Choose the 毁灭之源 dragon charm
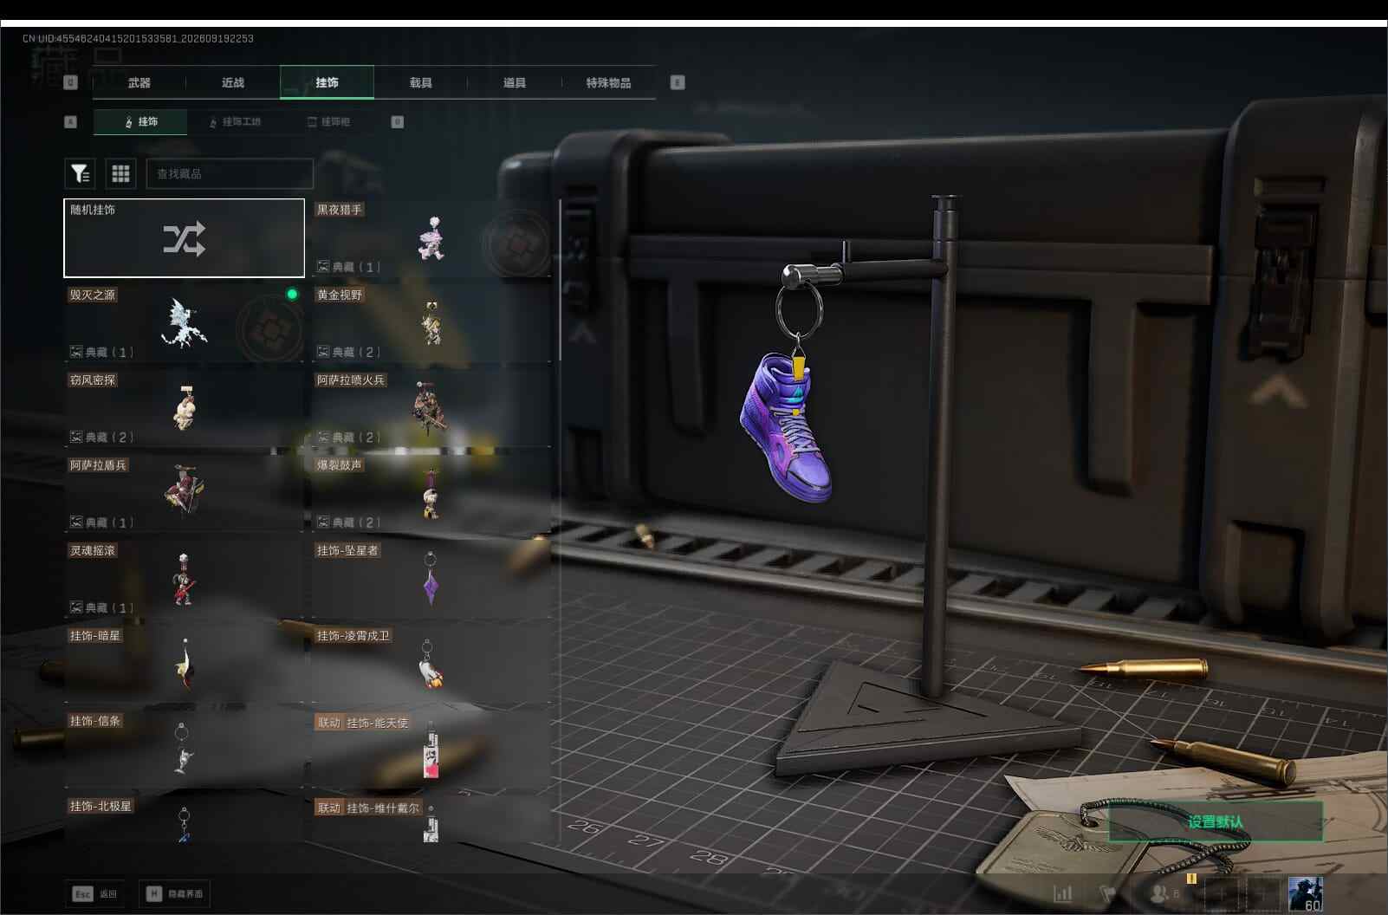 pyautogui.click(x=184, y=323)
